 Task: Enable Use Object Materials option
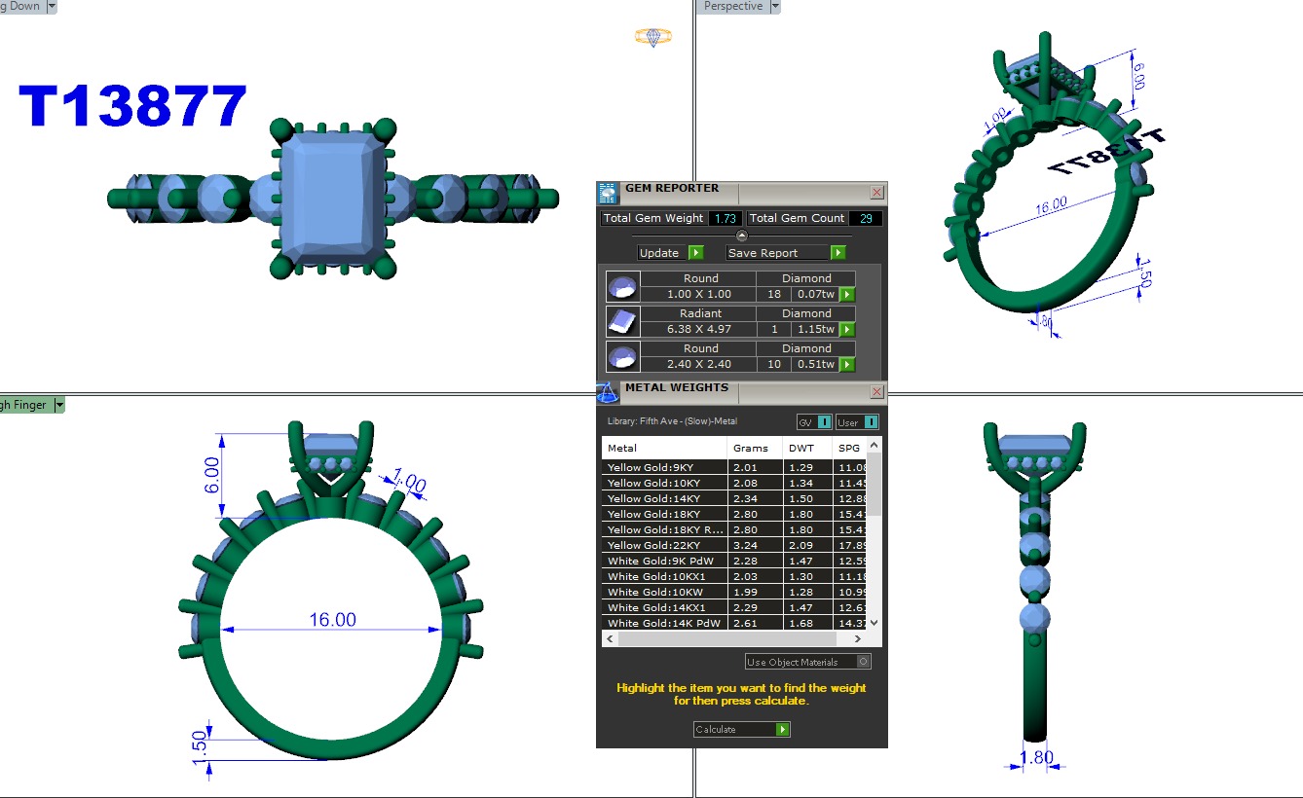point(863,662)
